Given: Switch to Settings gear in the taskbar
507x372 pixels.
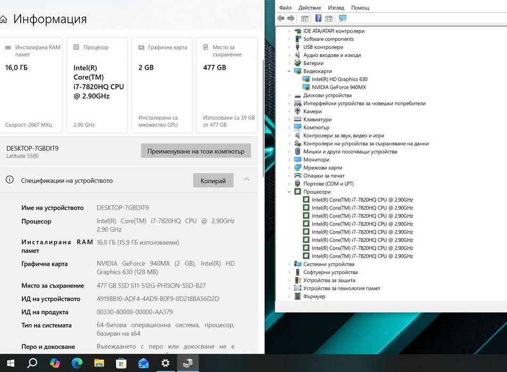Looking at the screenshot, I should pyautogui.click(x=165, y=363).
